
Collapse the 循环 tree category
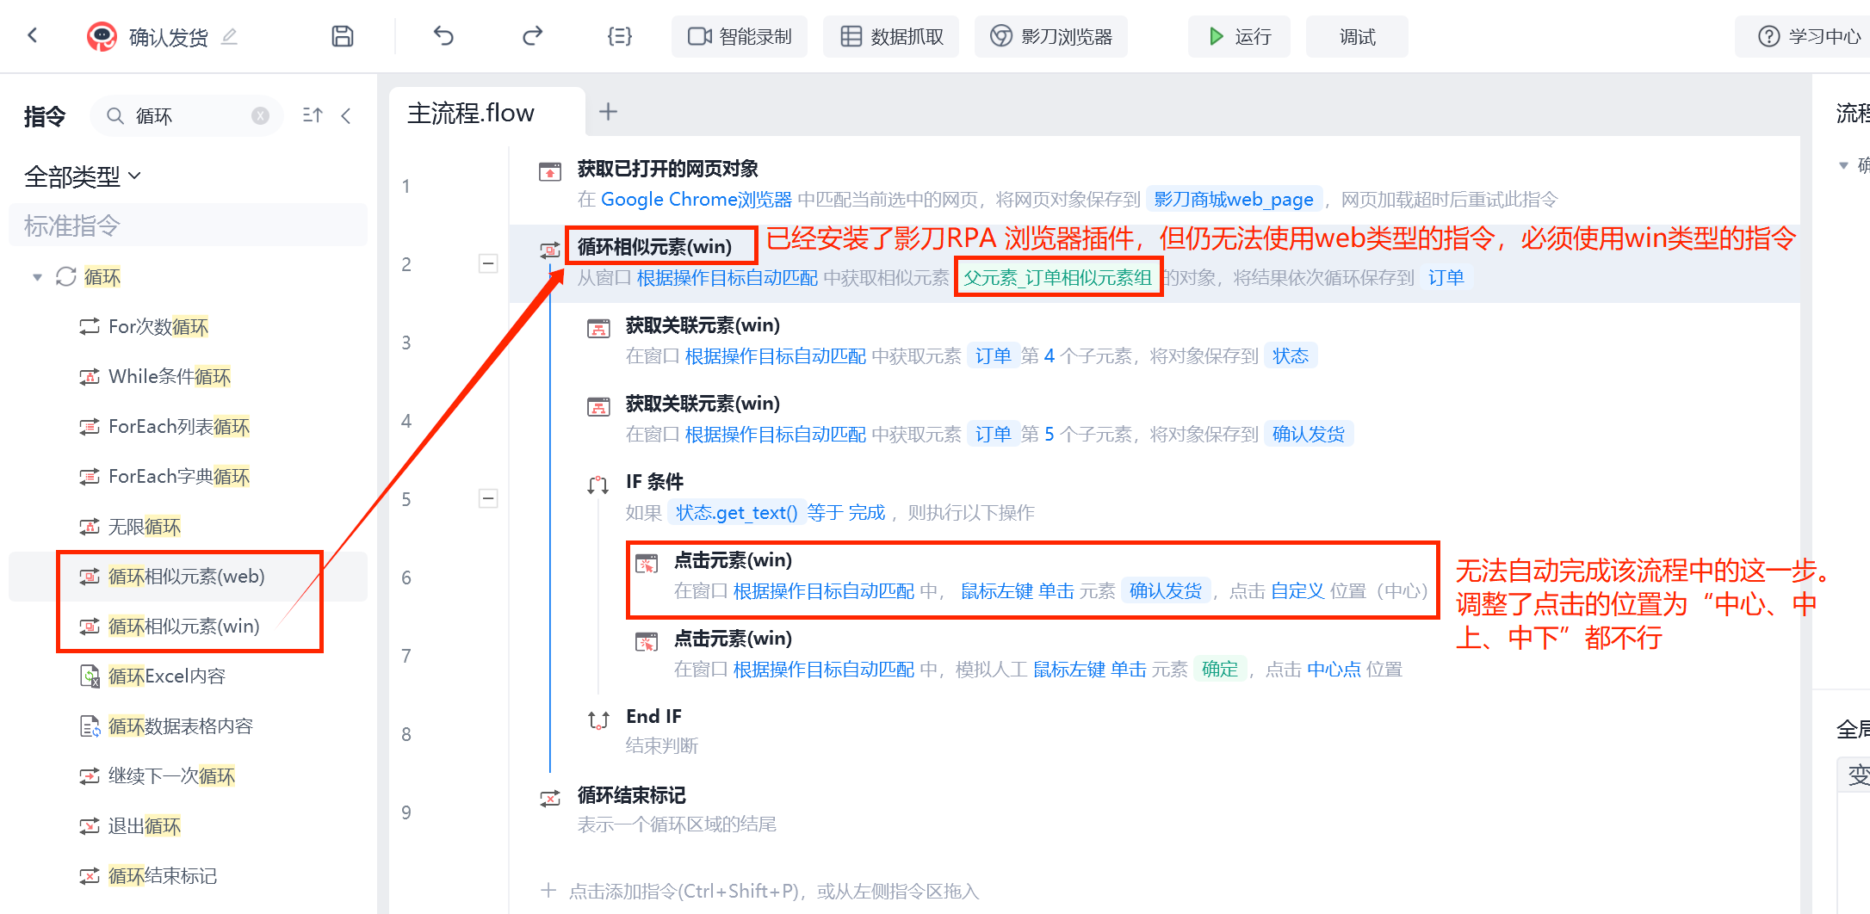click(x=37, y=277)
